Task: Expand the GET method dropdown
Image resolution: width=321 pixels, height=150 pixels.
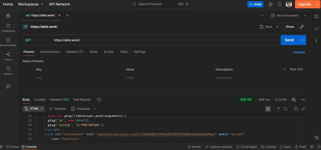Action: click(x=36, y=40)
